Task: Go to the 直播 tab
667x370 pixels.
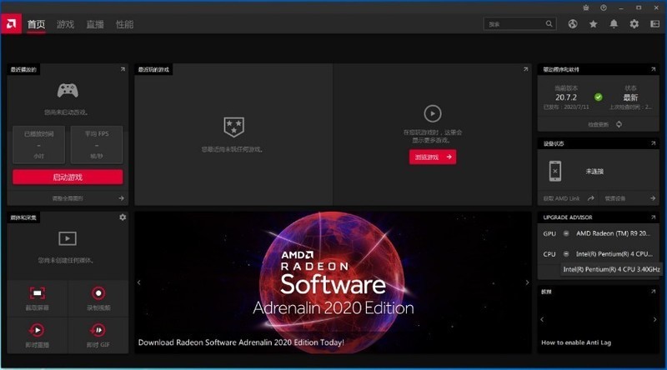Action: click(95, 24)
